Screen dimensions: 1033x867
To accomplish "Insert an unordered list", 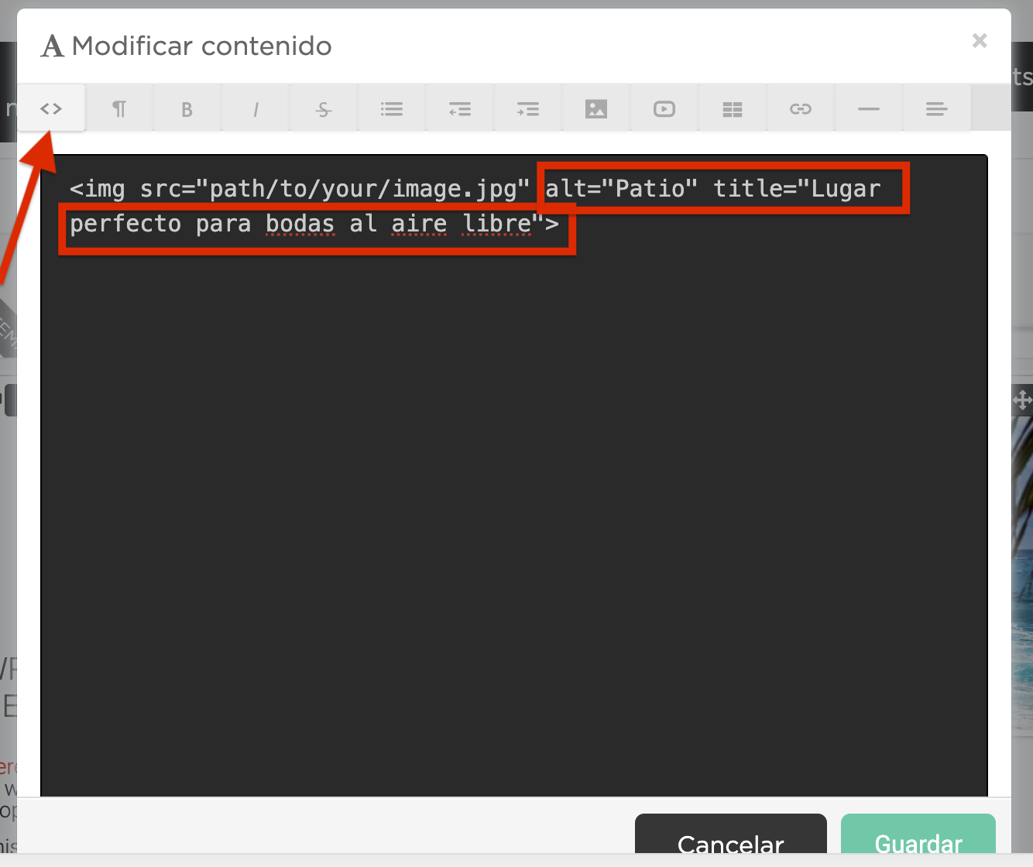I will click(x=391, y=108).
